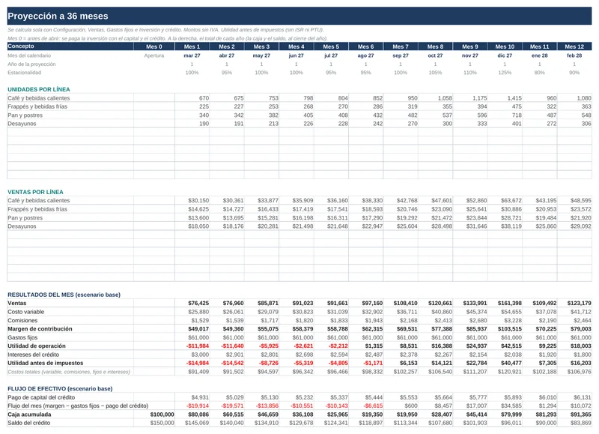Viewport: 599px width, 434px height.
Task: Select the "Mes 6" column header
Action: tap(365, 46)
